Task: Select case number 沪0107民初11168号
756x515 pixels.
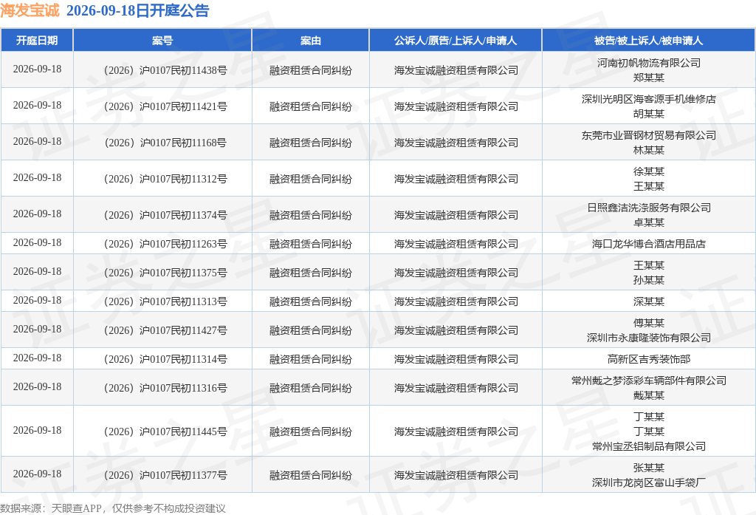Action: (165, 143)
